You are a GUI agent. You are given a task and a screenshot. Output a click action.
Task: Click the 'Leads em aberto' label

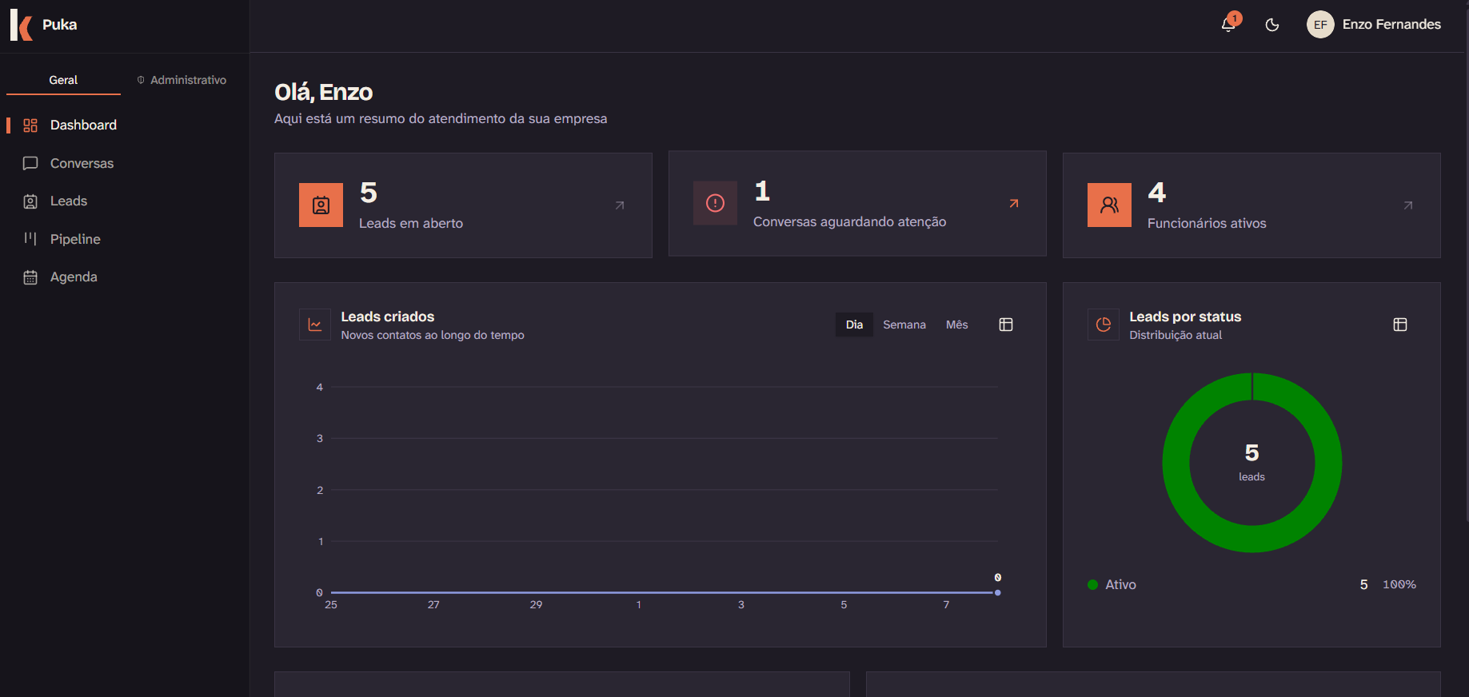411,224
